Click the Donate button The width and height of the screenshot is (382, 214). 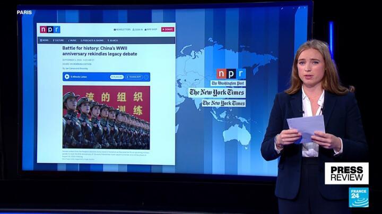(x=168, y=30)
